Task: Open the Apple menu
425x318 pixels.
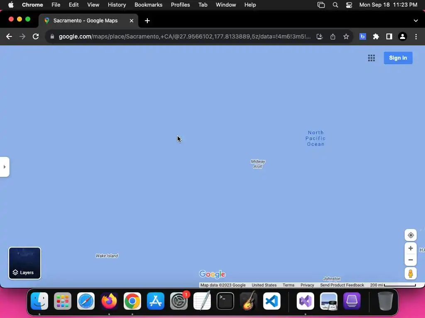Action: [11, 5]
